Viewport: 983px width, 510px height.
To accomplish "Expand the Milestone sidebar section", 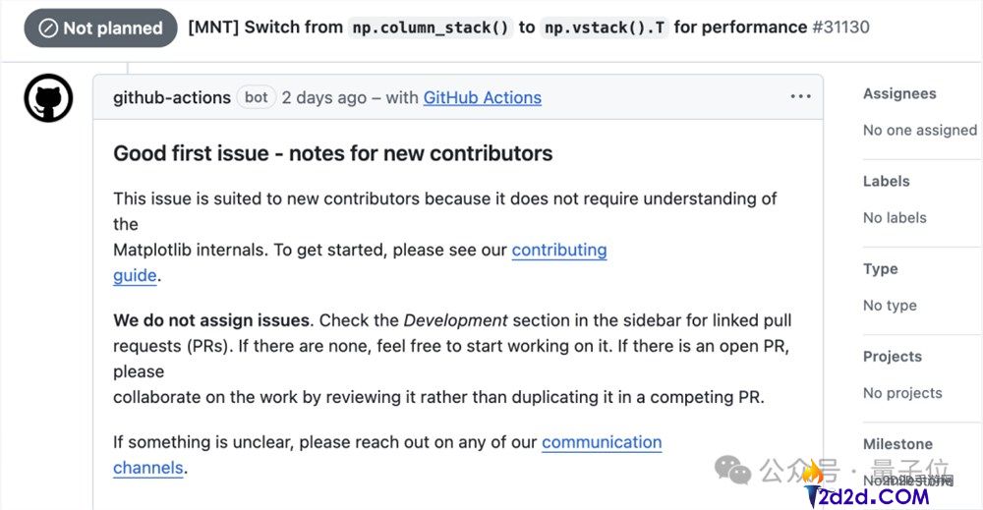I will click(897, 444).
